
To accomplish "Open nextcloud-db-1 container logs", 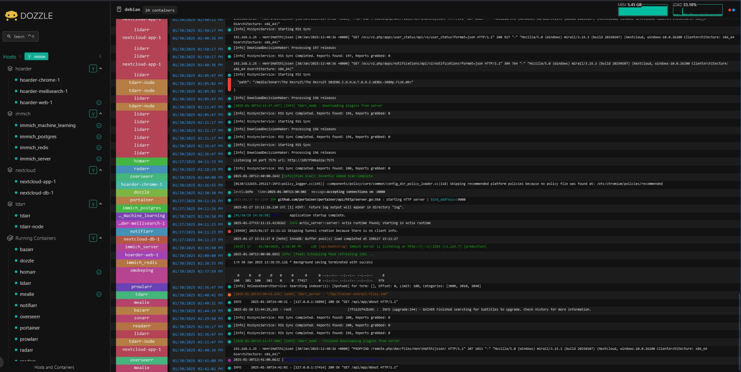I will click(37, 193).
